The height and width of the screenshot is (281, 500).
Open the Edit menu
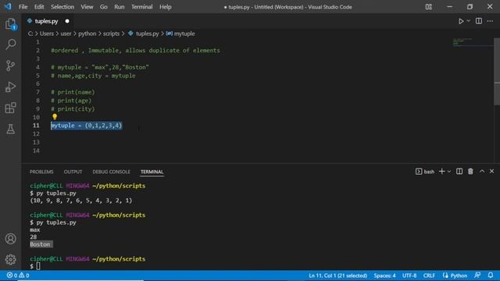(39, 7)
